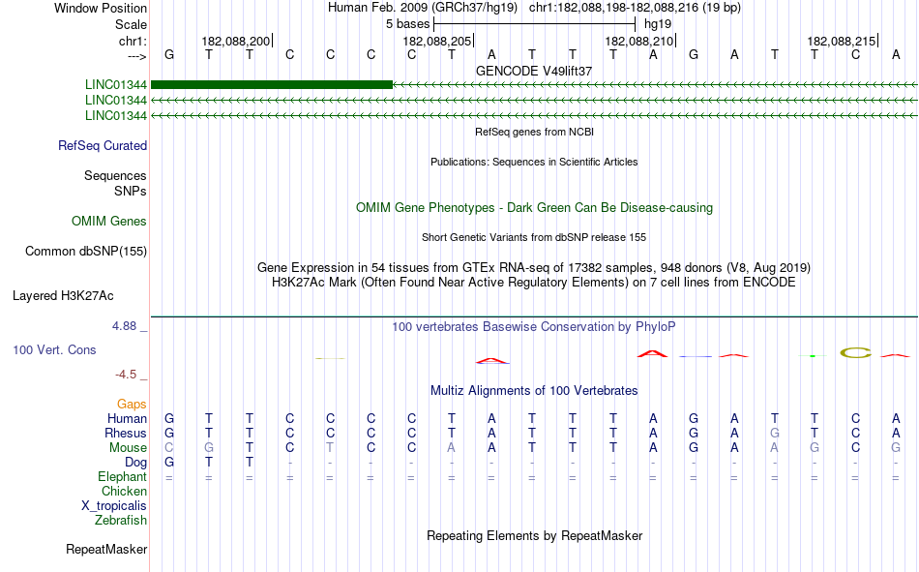The width and height of the screenshot is (919, 572).
Task: Open 100 vertebrates Basewise Conservation by PhyloP title
Action: point(534,327)
